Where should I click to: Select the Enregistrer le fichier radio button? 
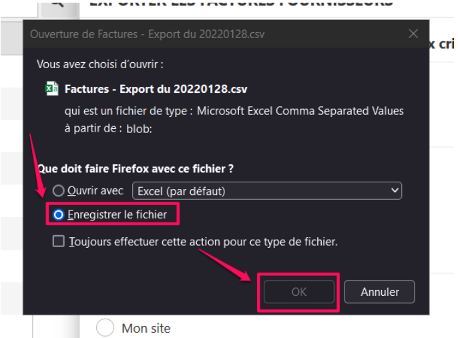click(59, 215)
